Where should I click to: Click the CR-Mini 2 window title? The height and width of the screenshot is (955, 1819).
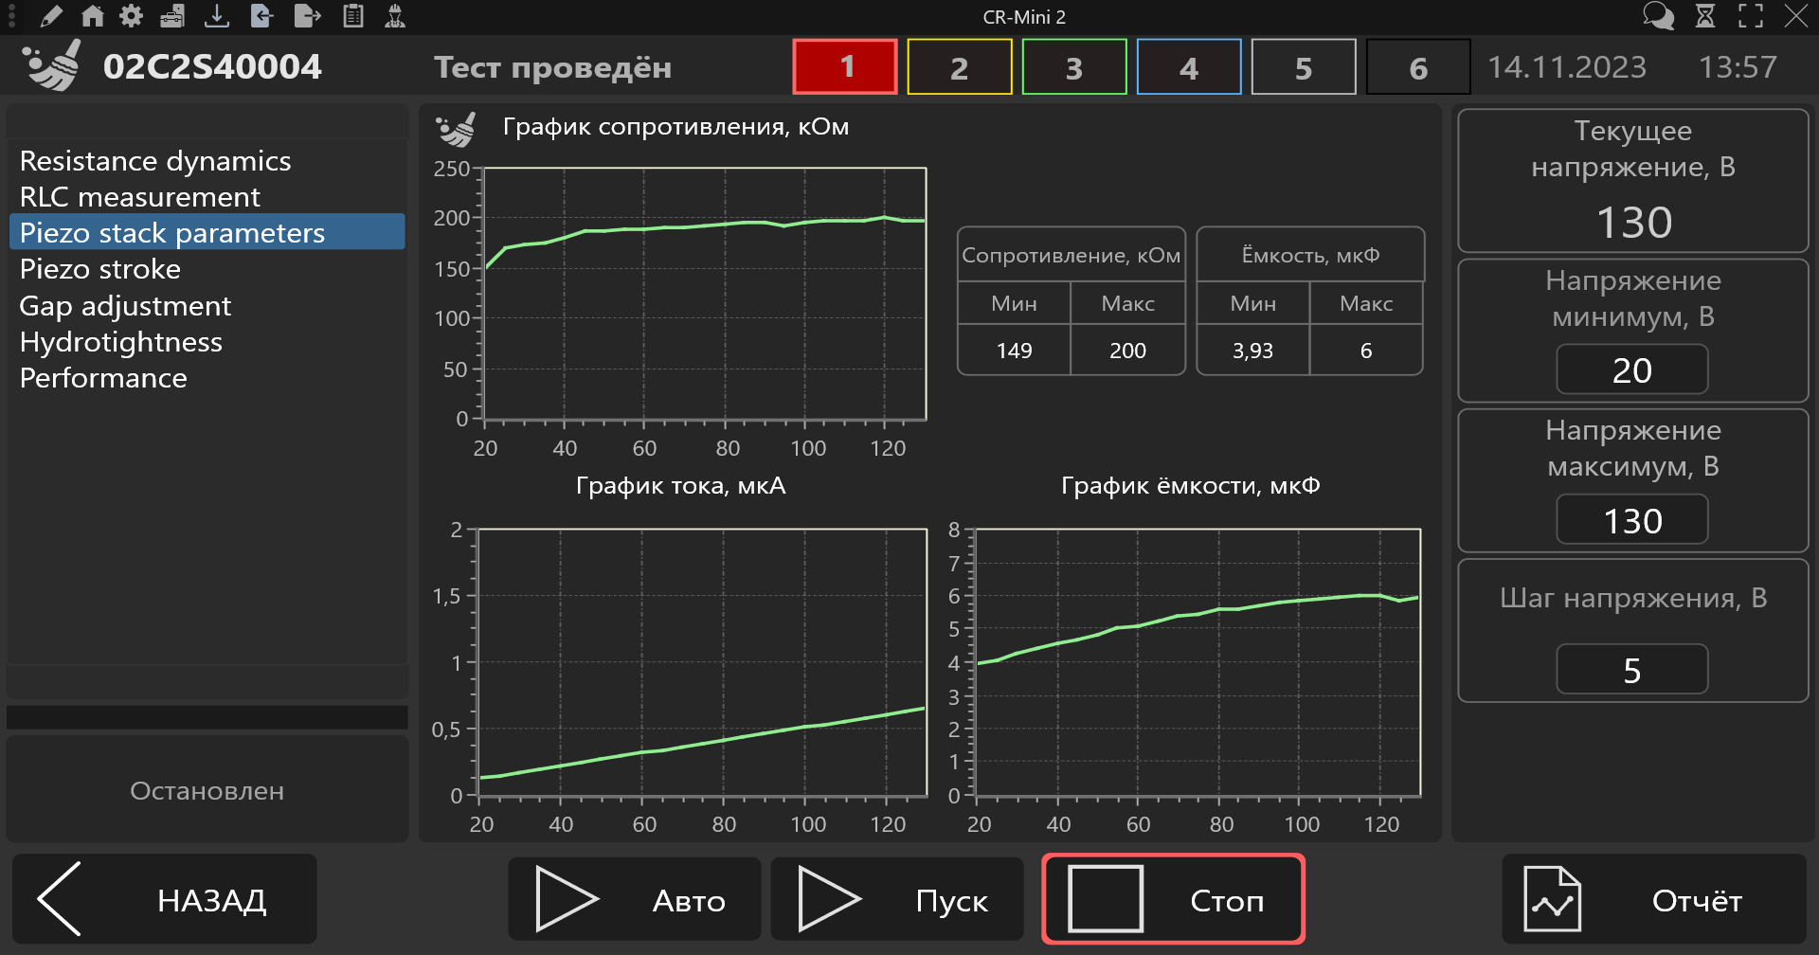click(x=1024, y=17)
